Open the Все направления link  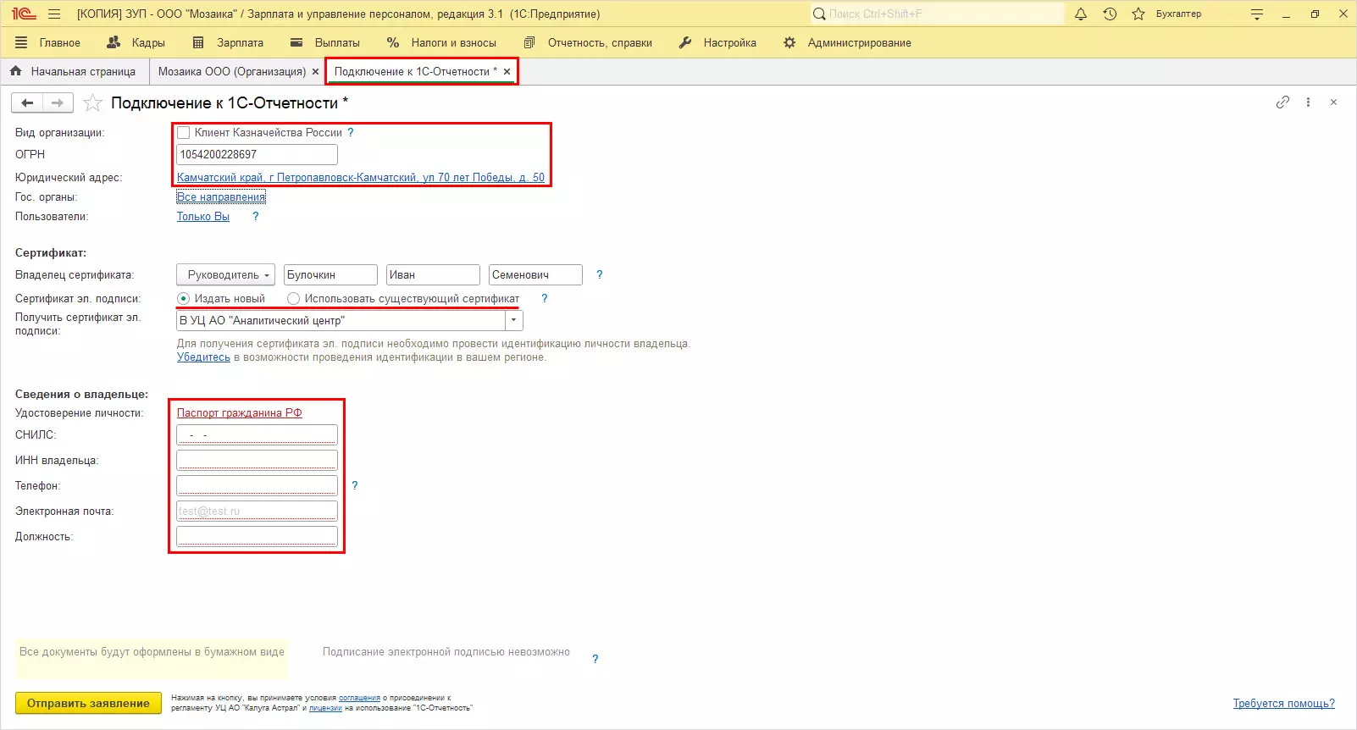point(221,197)
